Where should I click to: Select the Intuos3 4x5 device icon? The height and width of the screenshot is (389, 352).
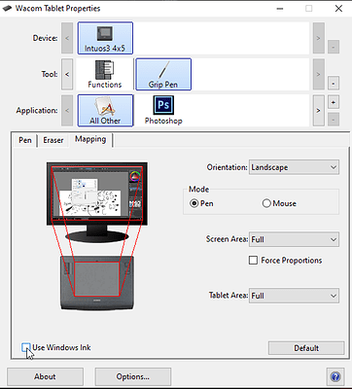105,38
